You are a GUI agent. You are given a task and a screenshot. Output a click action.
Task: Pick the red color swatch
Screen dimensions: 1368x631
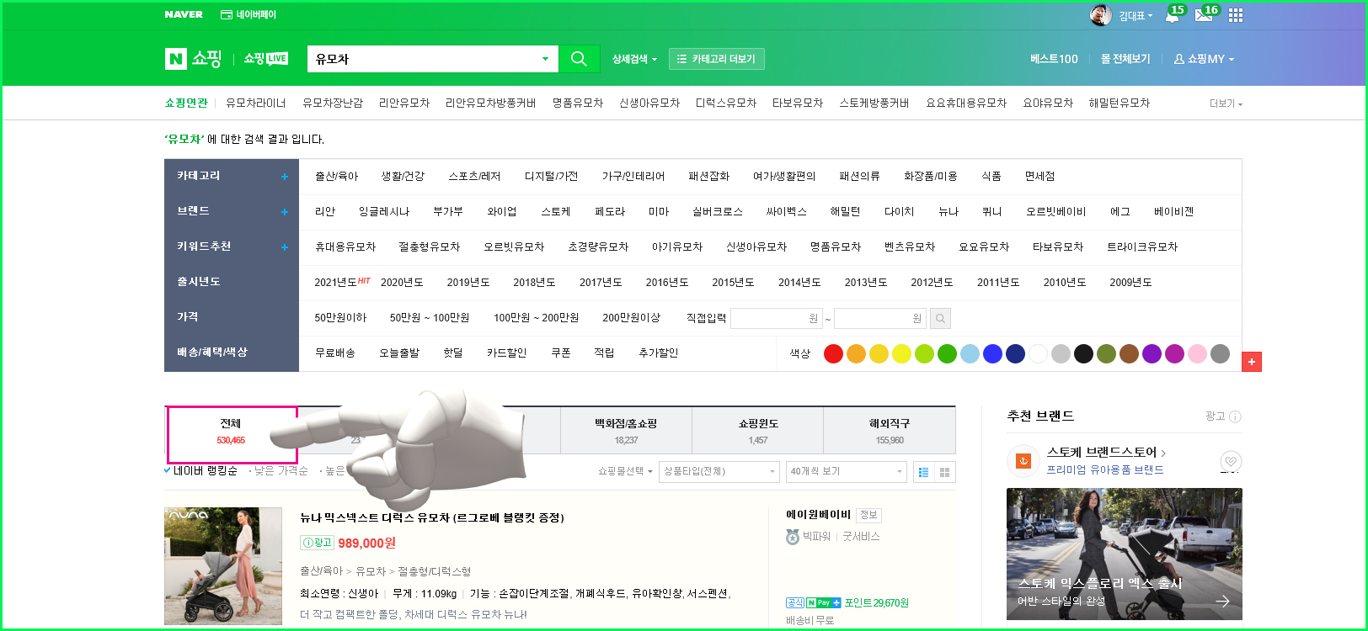(x=833, y=354)
